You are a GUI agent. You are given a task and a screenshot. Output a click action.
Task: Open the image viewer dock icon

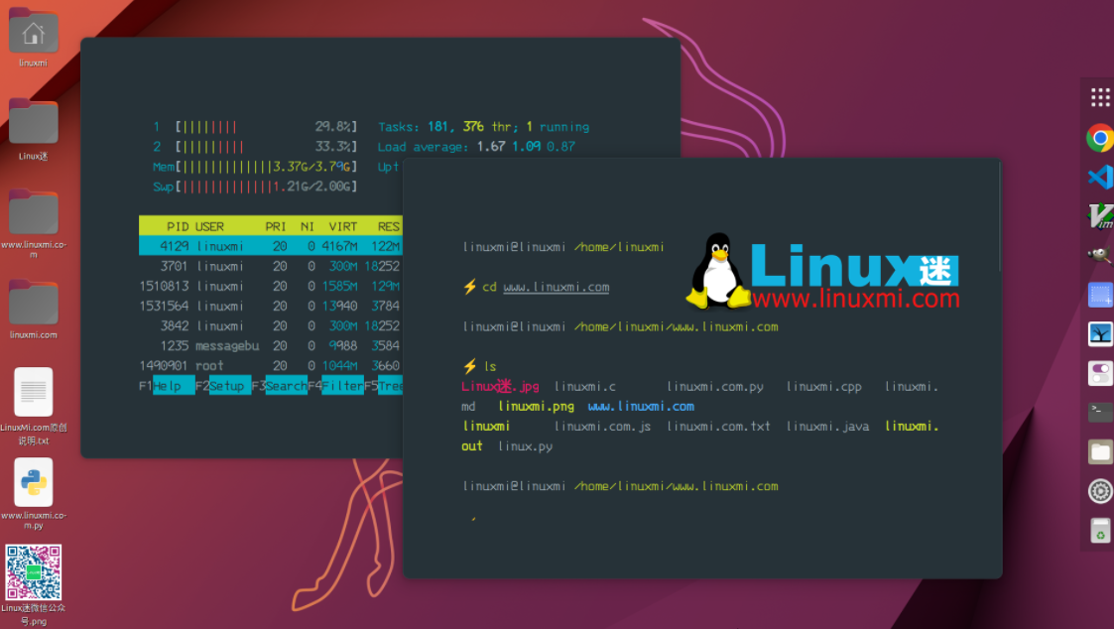point(1100,334)
